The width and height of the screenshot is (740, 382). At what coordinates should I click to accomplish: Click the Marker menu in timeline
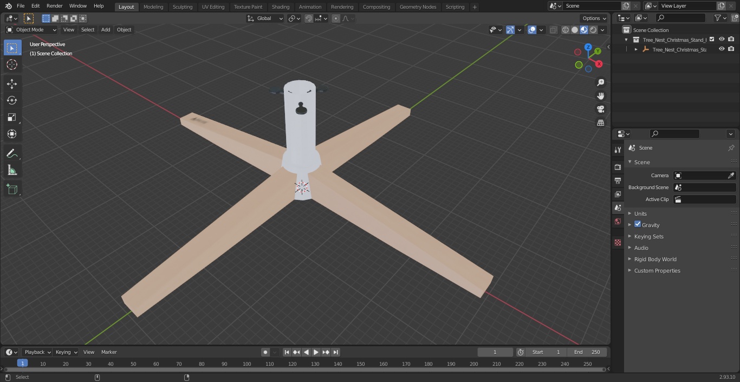(x=109, y=352)
